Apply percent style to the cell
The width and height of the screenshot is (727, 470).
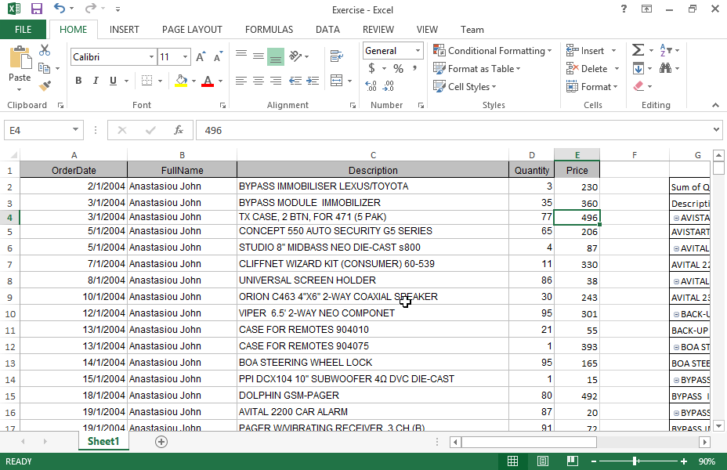tap(398, 69)
